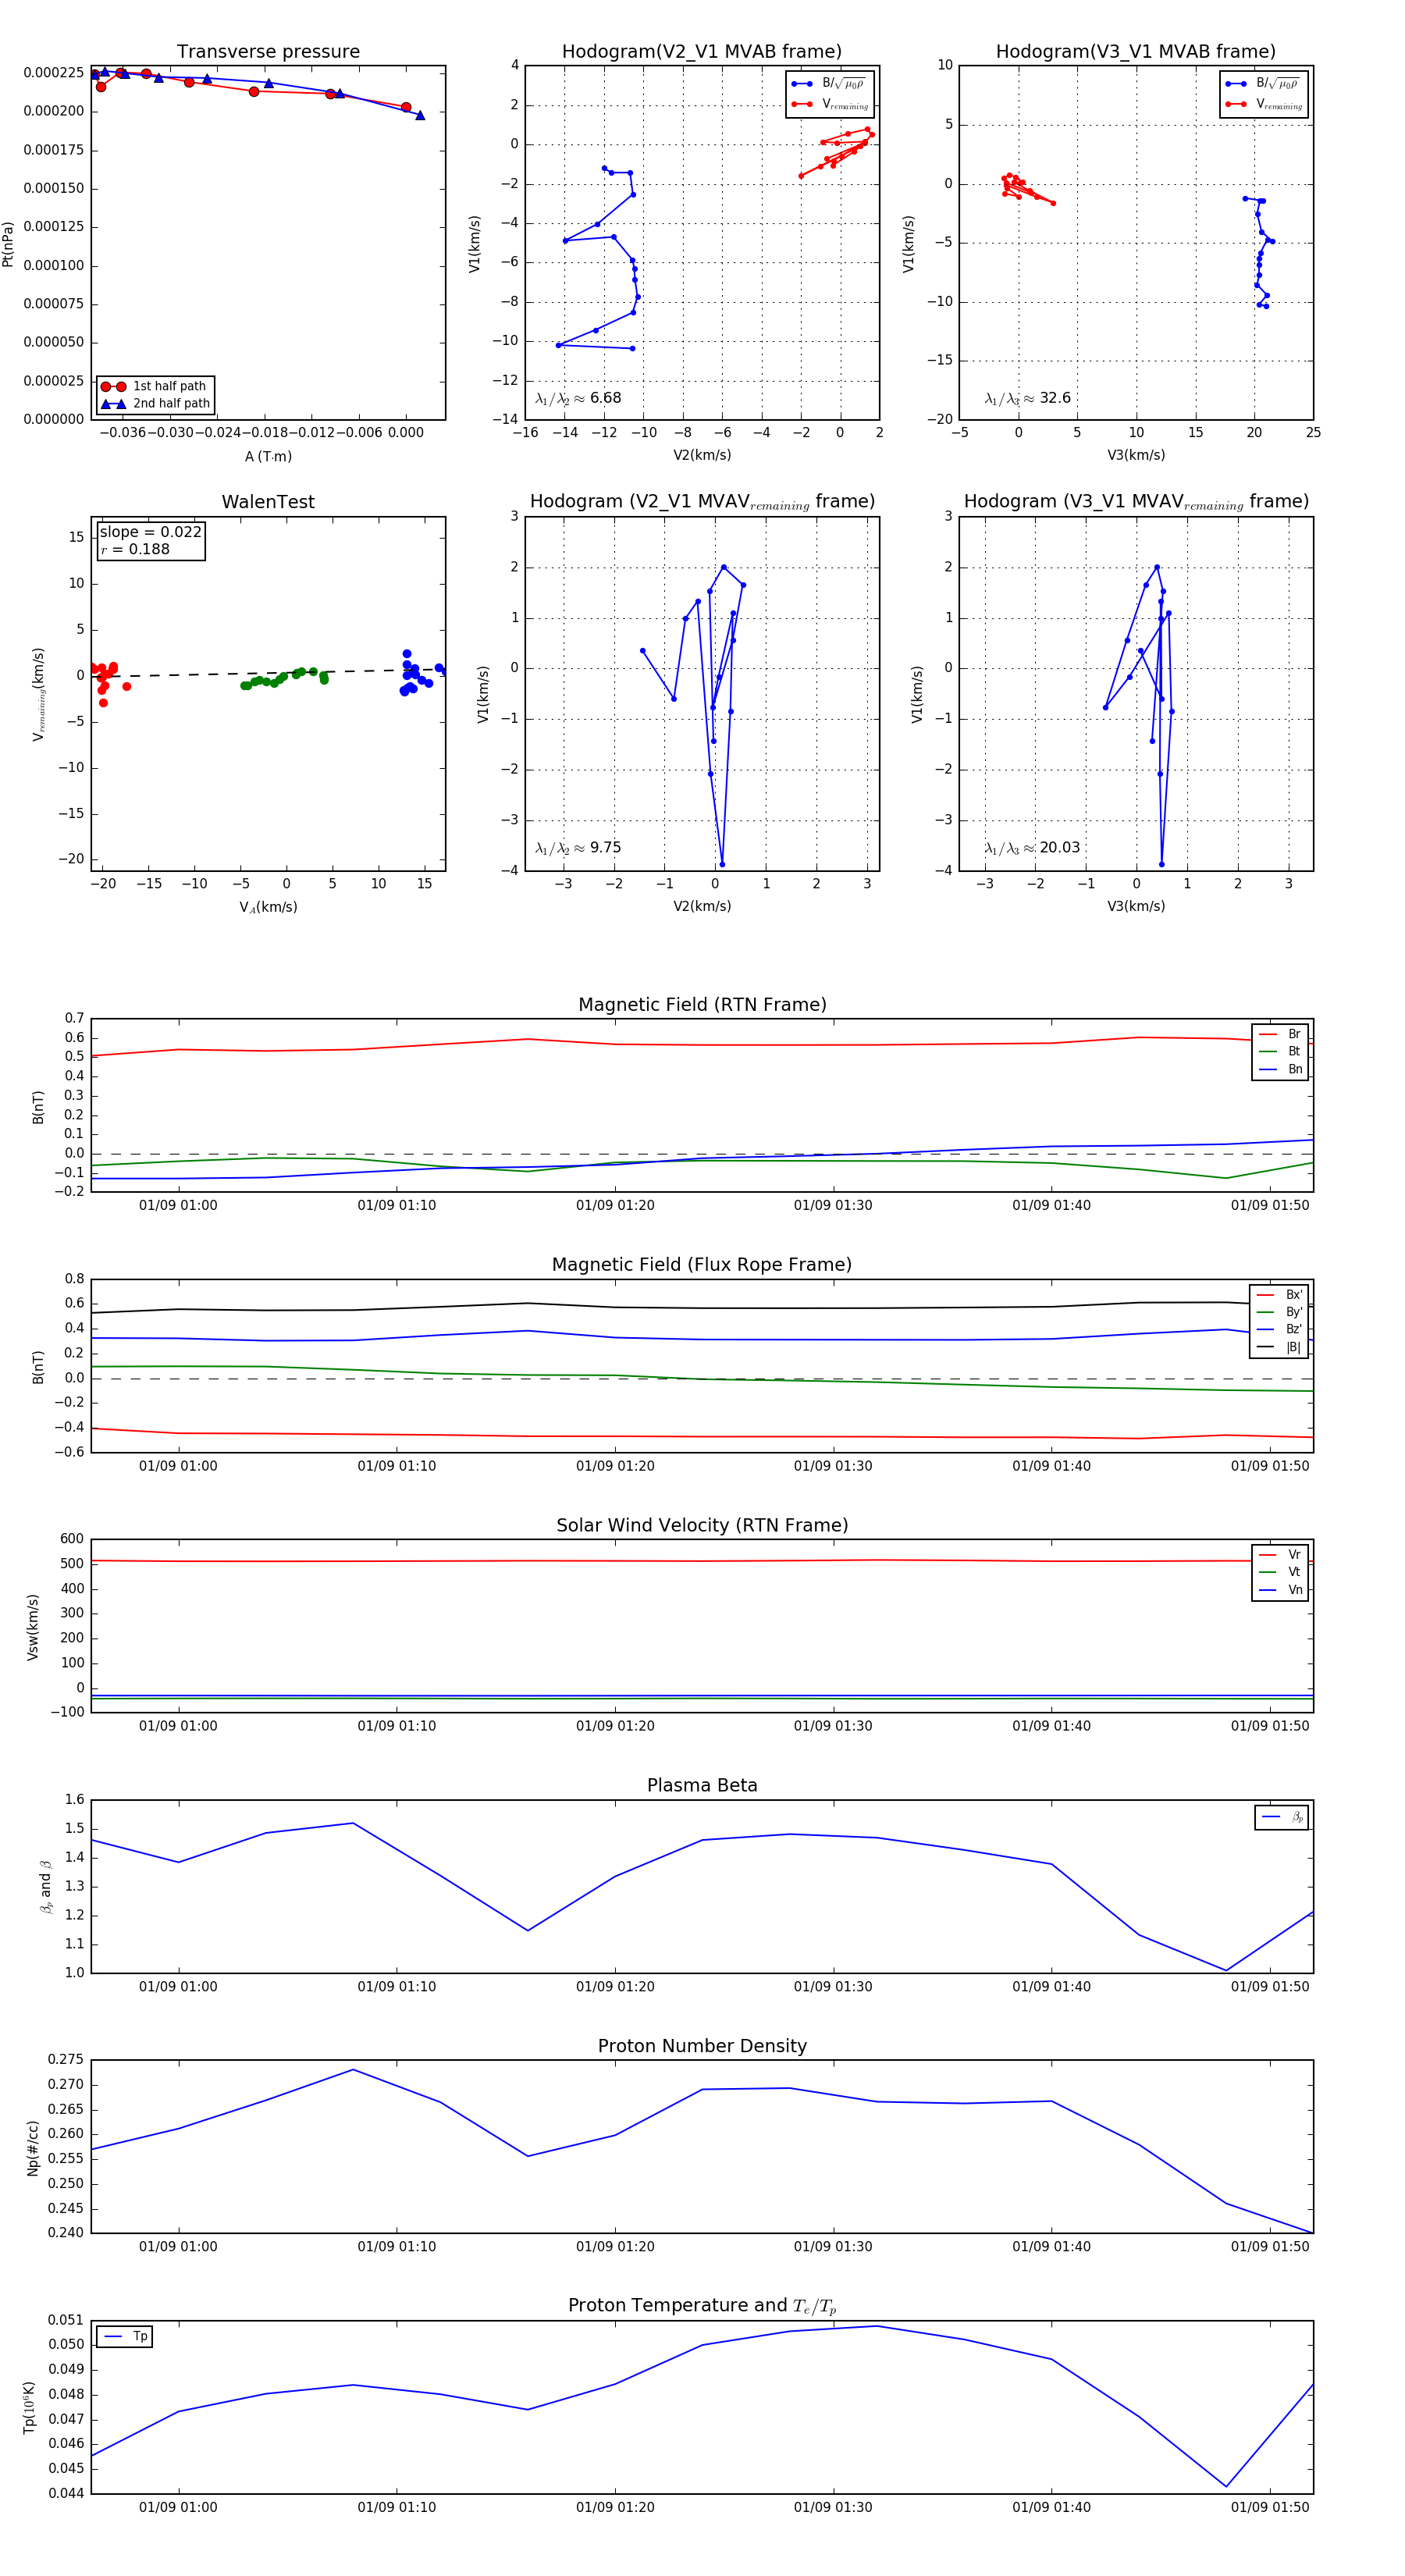The width and height of the screenshot is (1405, 2576).
Task: Click the 'A (T·m)' axis label
Action: click(268, 456)
